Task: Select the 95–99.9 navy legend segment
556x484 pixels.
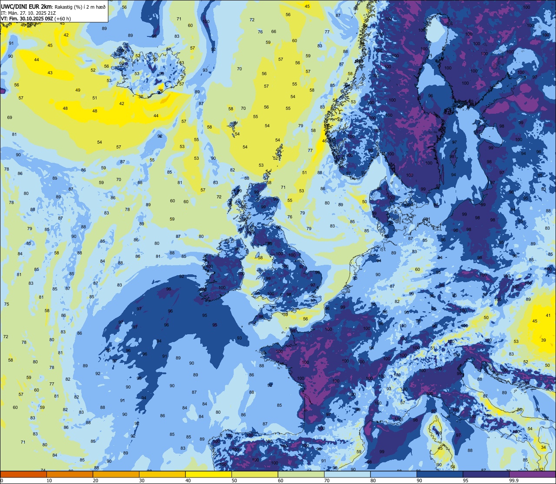Action: click(x=486, y=474)
